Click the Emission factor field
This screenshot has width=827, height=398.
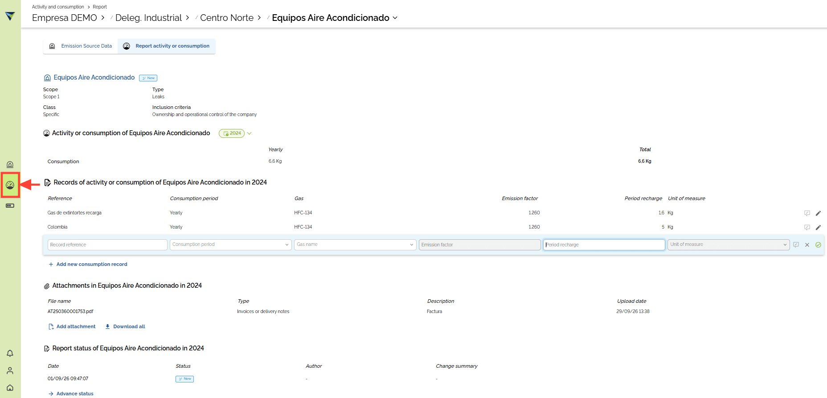tap(479, 245)
